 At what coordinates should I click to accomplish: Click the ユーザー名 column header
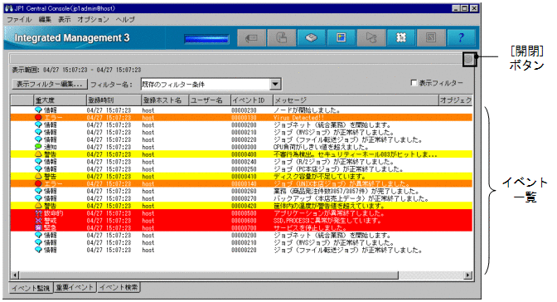[x=210, y=100]
